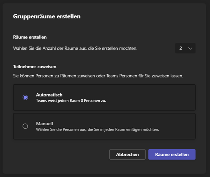Viewport: 210px width, 177px height.
Task: Select the Manuell radio button
Action: click(x=25, y=126)
